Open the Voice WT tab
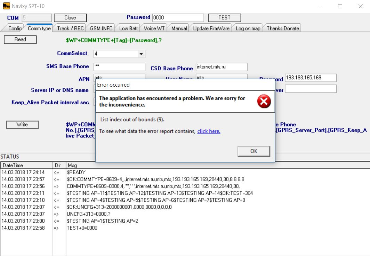The height and width of the screenshot is (256, 370). pos(154,29)
